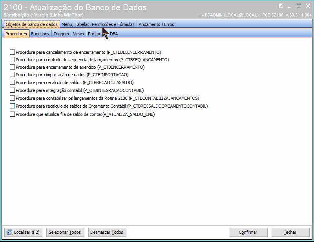Enable P_CTBRECSALDOORCAMENTOCONTABIL checkbox
This screenshot has height=242, width=314.
12,106
